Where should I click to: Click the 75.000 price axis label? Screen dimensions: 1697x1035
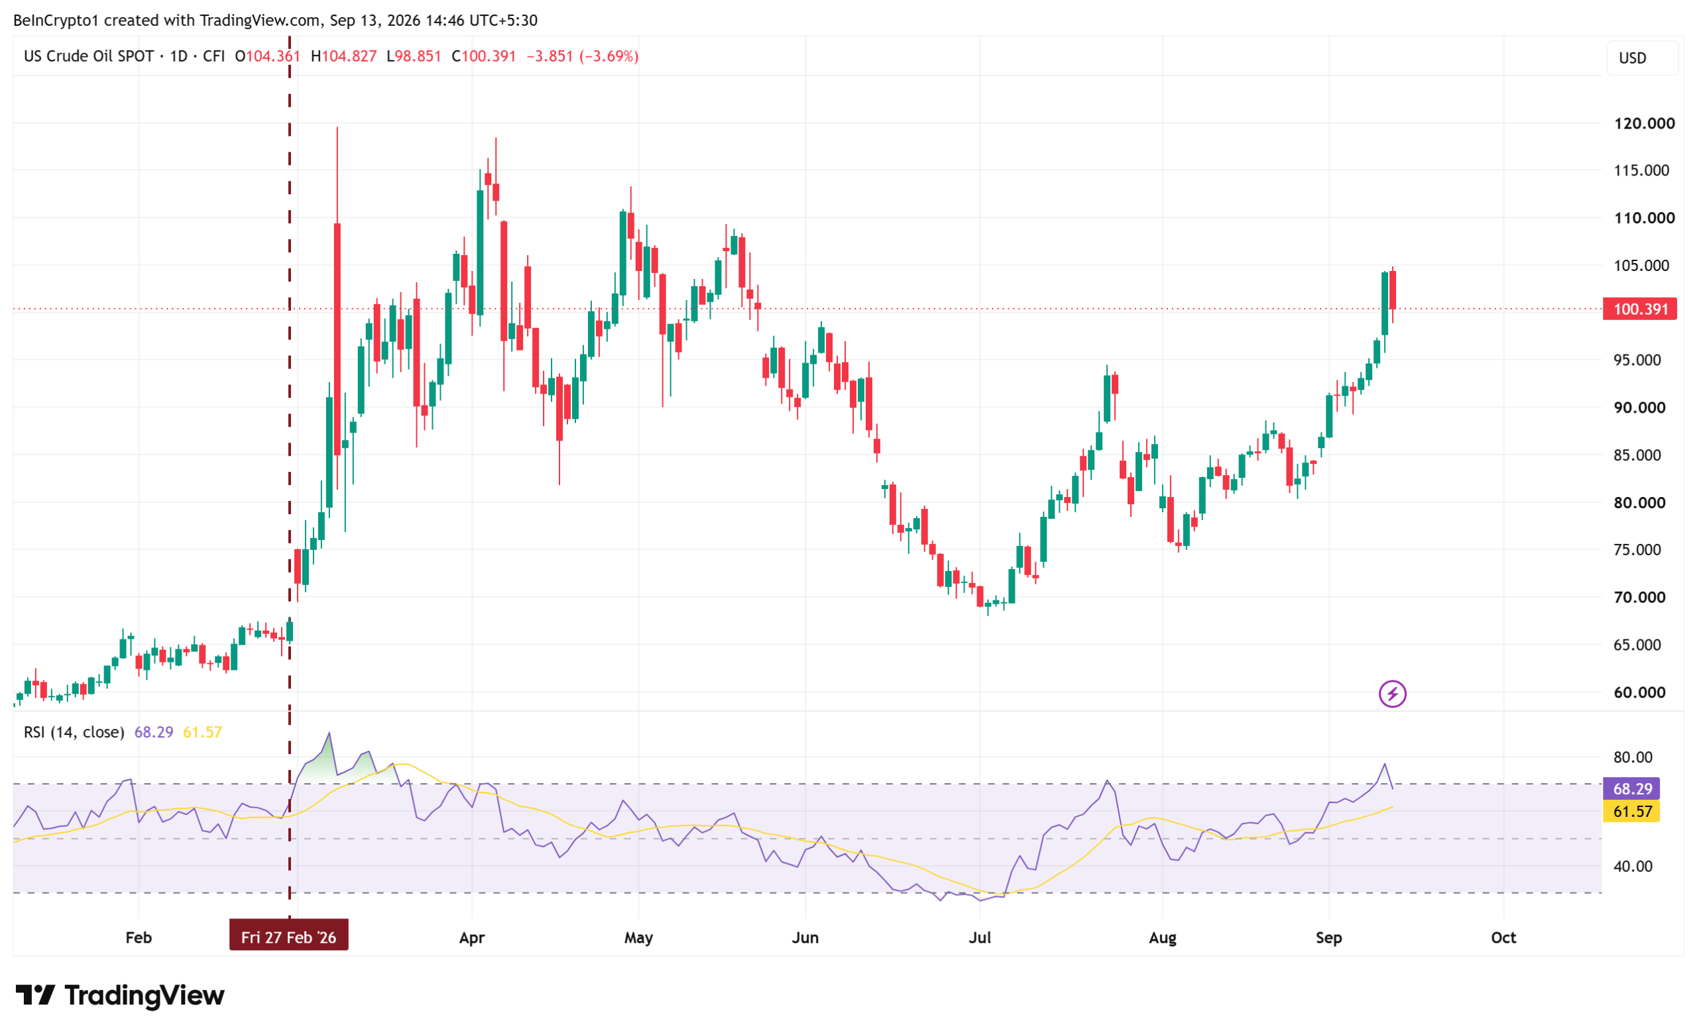coord(1637,549)
